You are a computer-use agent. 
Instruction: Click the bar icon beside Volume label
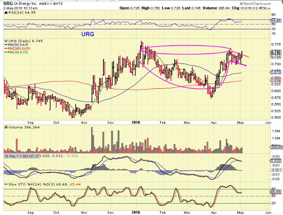tap(6, 127)
